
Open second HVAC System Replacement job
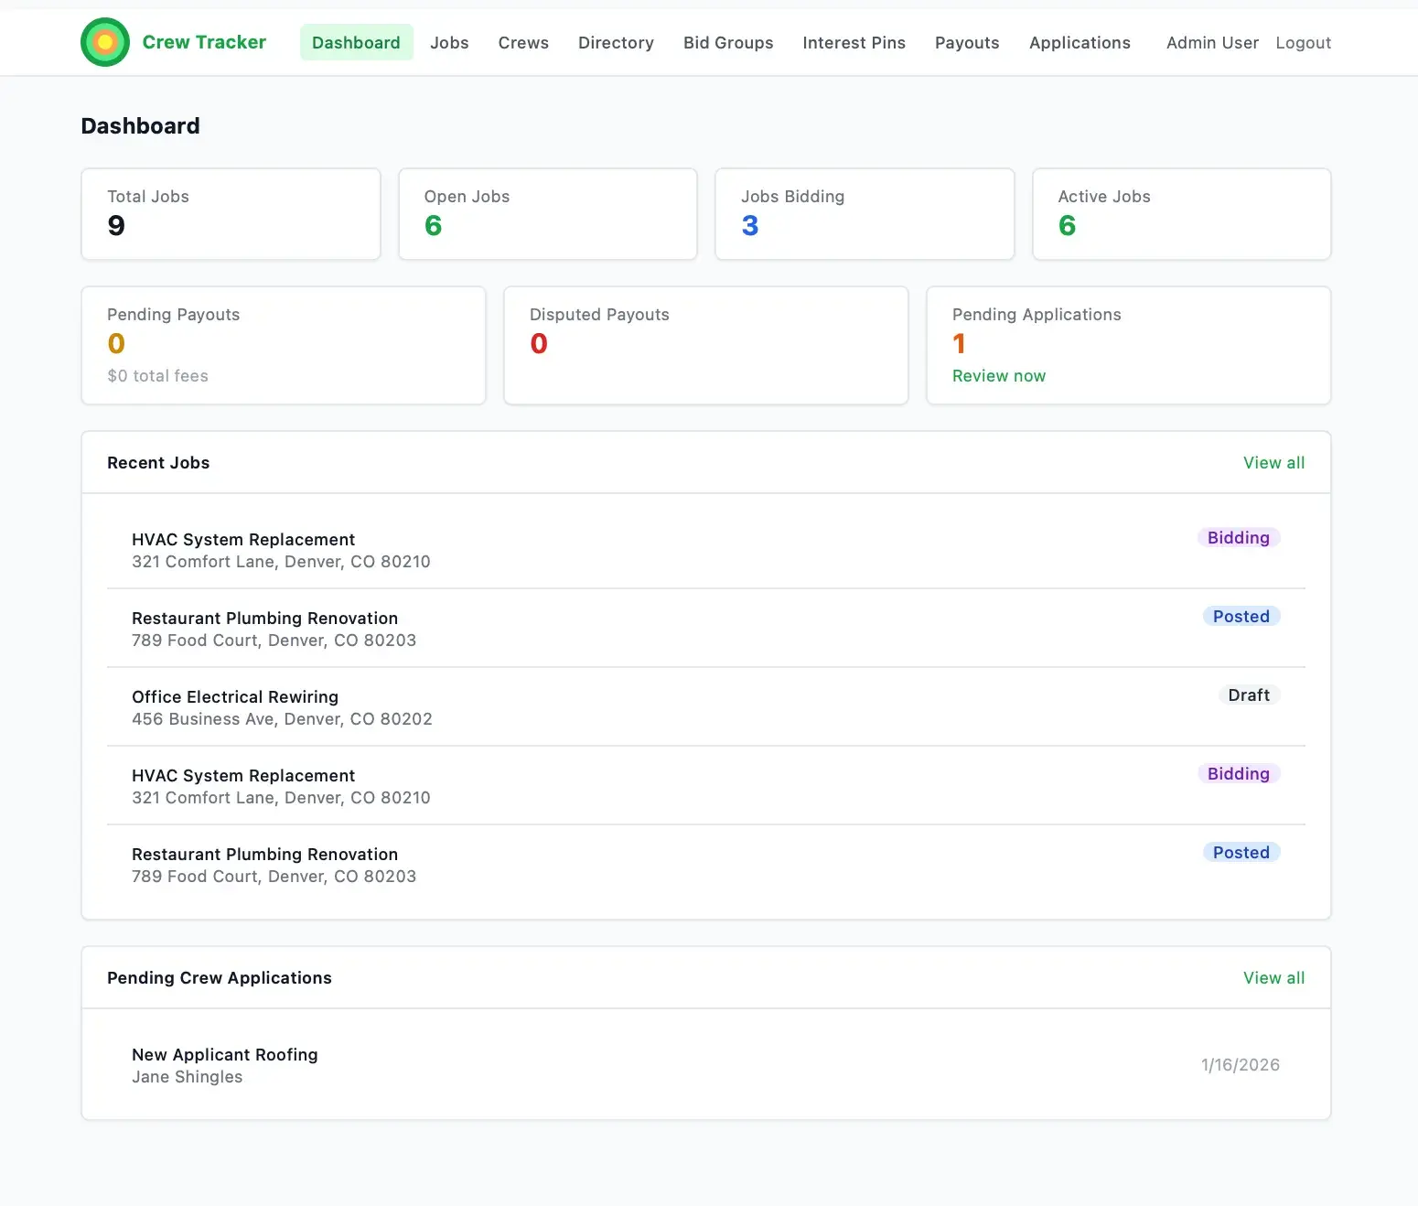pyautogui.click(x=706, y=786)
